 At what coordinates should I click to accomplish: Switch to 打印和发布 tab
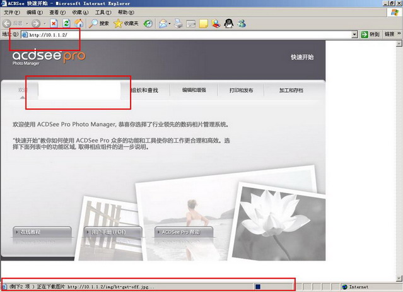(241, 90)
